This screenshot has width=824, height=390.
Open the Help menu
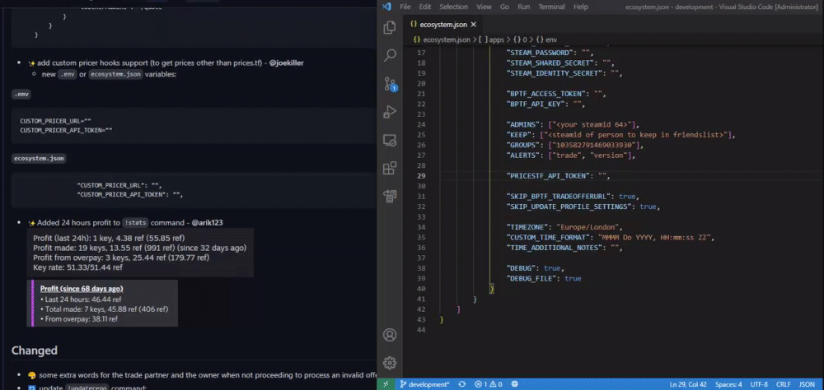pos(581,7)
